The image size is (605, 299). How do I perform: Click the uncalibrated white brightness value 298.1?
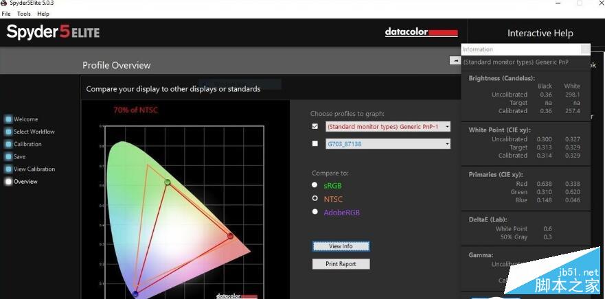[572, 95]
